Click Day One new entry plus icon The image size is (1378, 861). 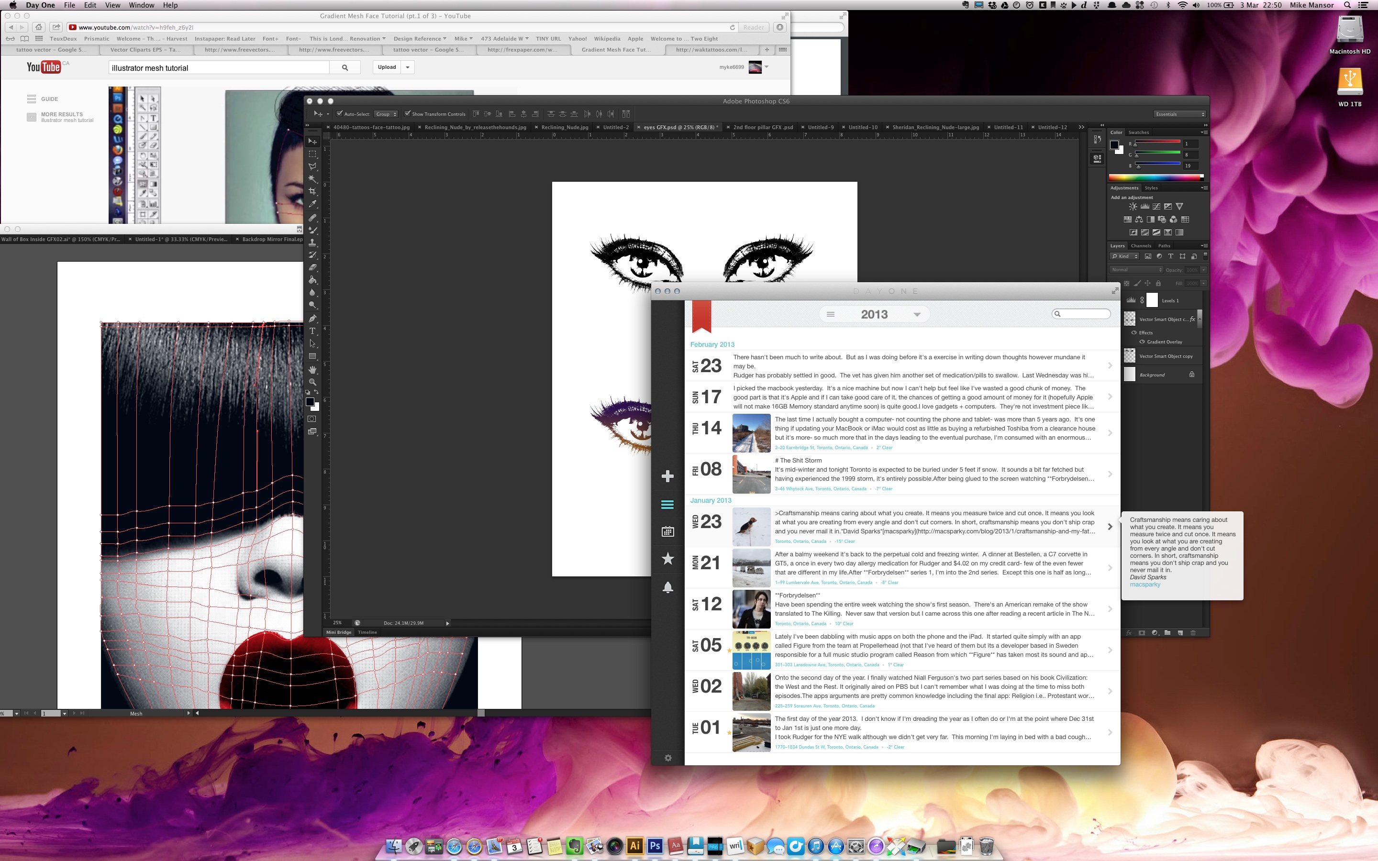tap(667, 476)
